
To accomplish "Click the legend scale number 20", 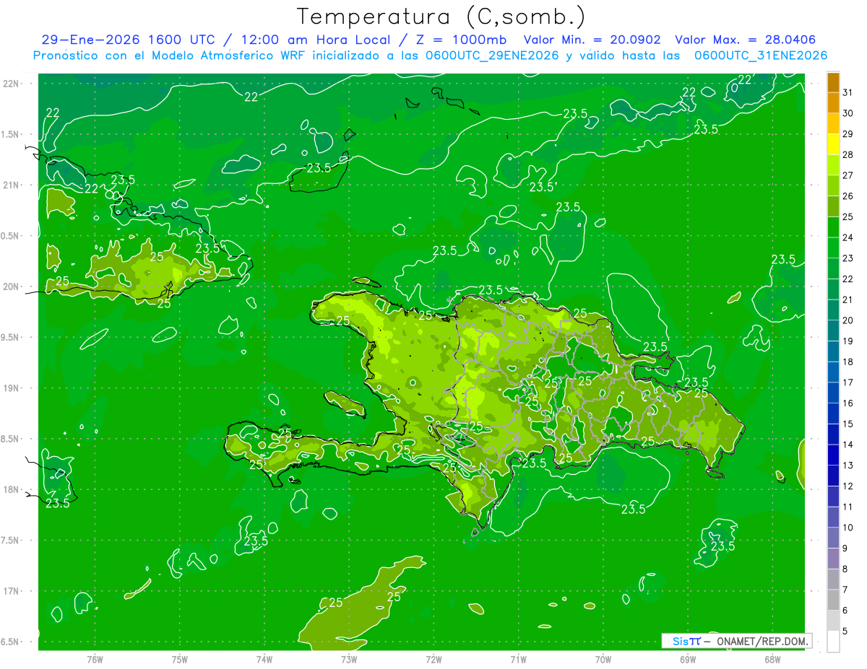I will point(848,320).
